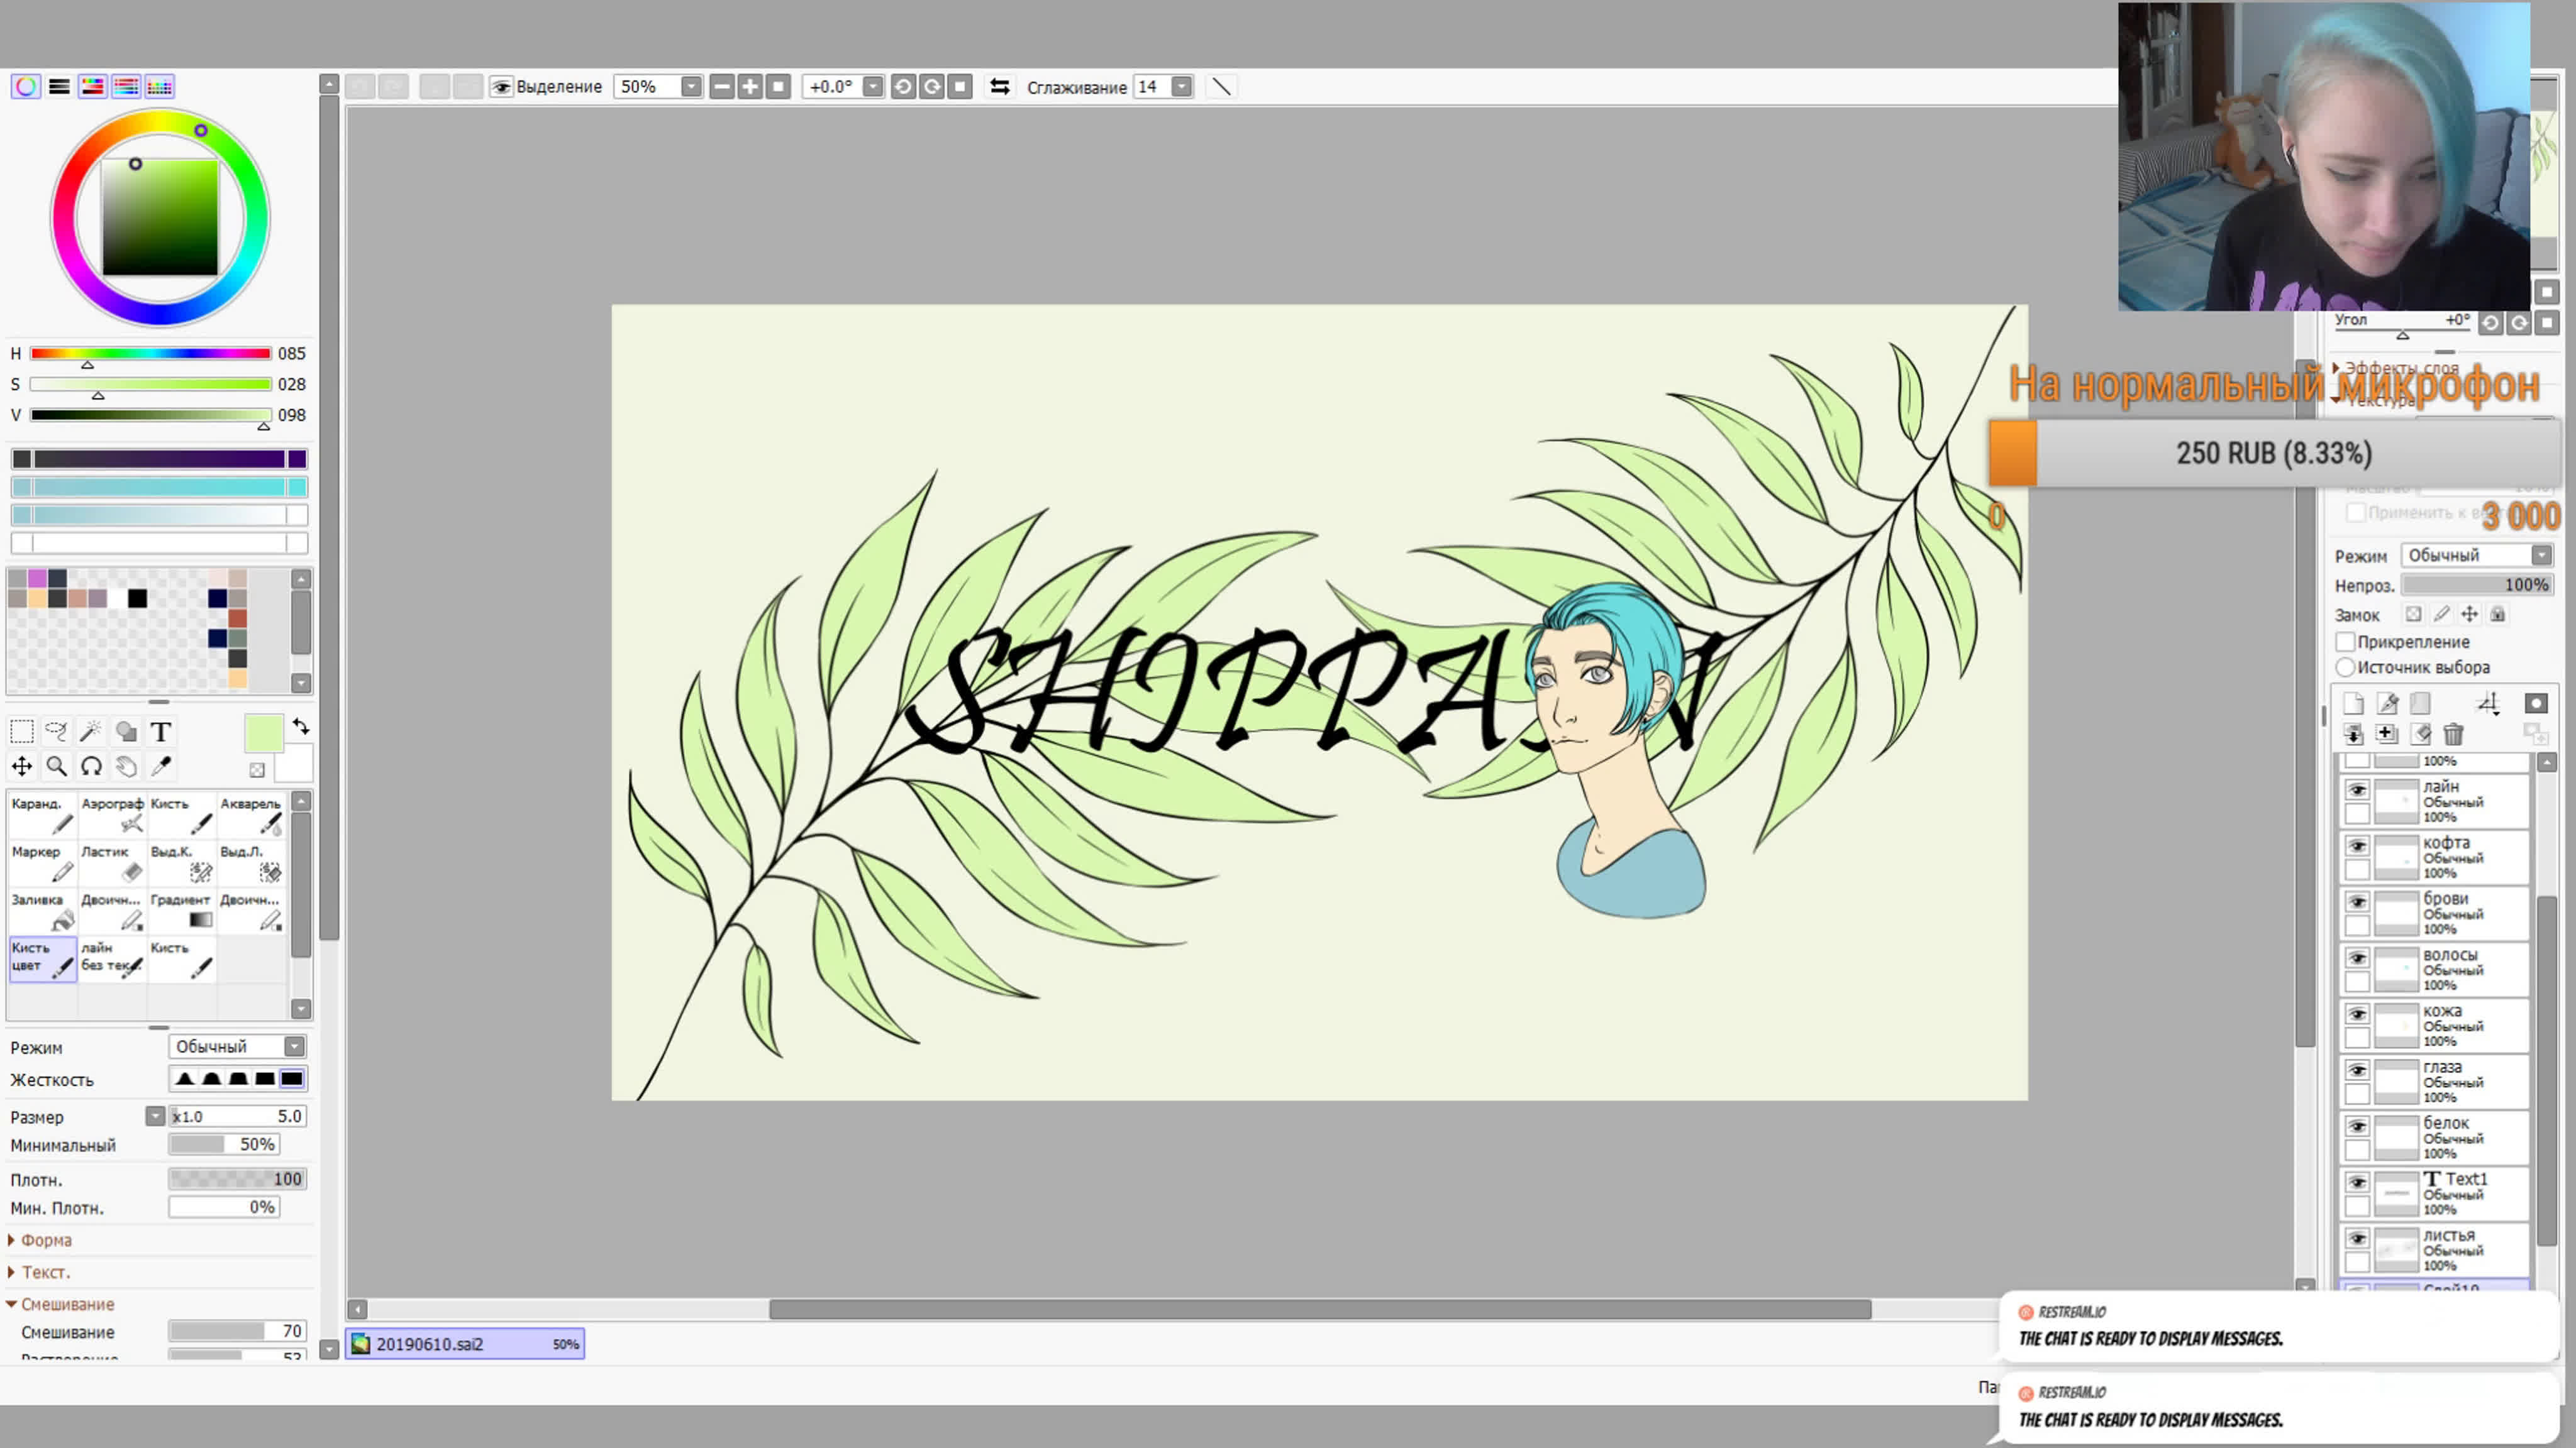Select the Text tool
Screen dimensions: 2576x1448
tap(160, 733)
